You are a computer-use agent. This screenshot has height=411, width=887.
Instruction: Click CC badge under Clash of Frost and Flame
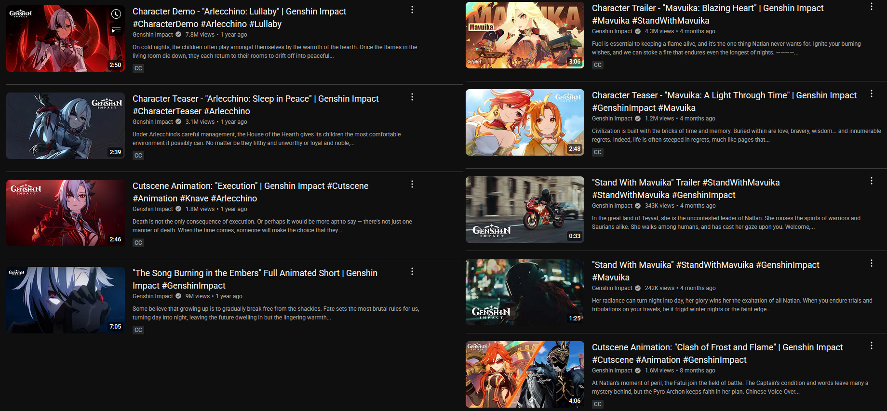[598, 404]
